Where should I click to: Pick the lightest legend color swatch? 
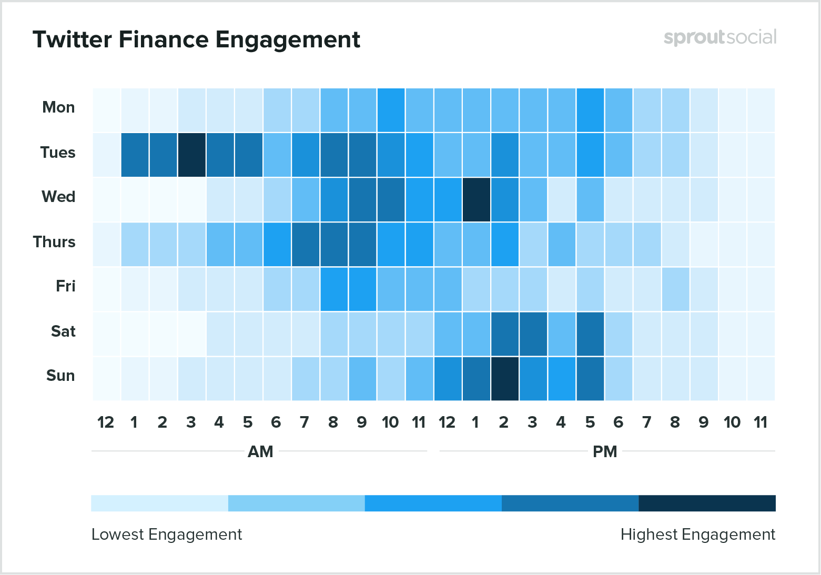[x=159, y=503]
